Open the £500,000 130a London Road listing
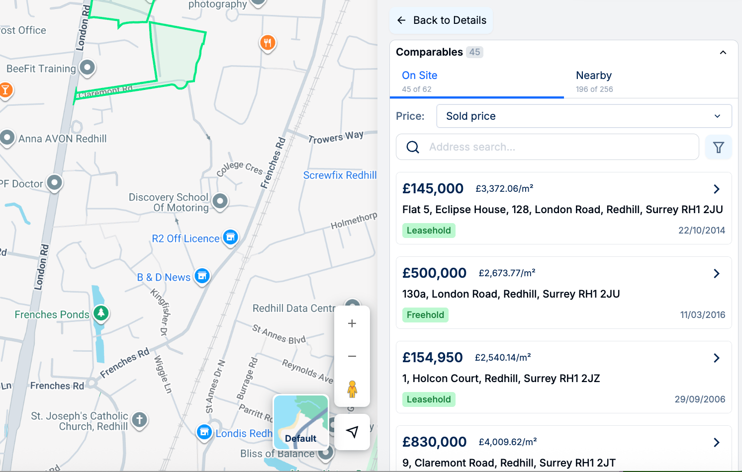Viewport: 742px width, 472px height. (x=716, y=273)
